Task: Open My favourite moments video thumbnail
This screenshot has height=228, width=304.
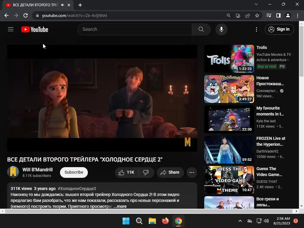Action: (229, 119)
